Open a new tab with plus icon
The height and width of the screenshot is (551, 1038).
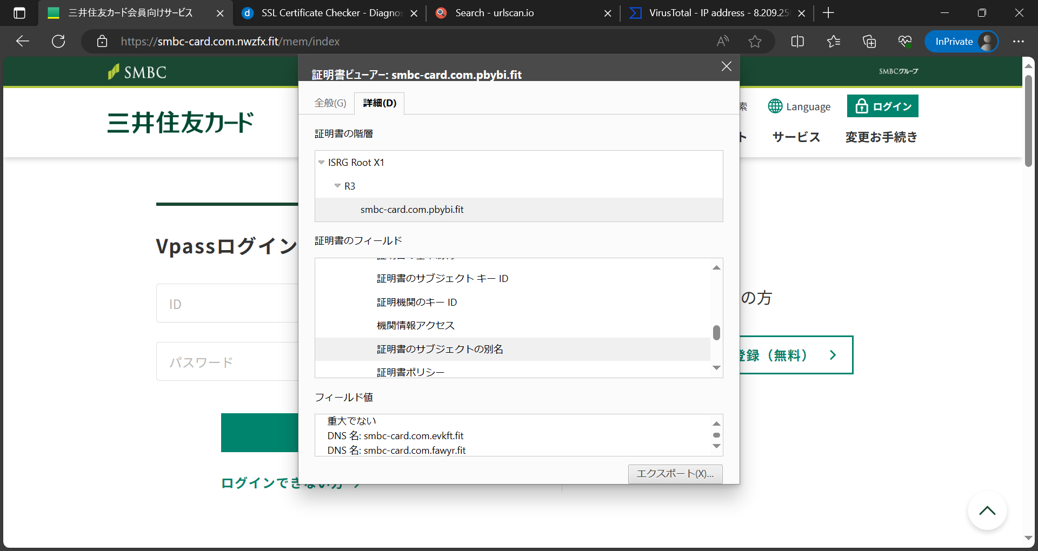(828, 13)
